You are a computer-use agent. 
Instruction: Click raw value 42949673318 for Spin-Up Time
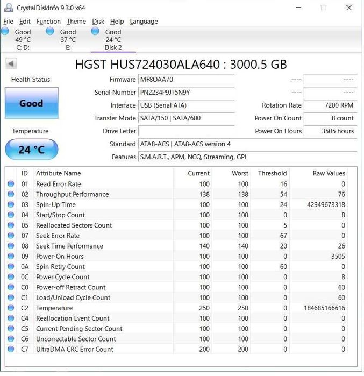point(326,204)
